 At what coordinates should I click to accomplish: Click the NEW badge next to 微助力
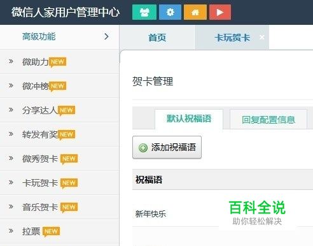coord(57,62)
